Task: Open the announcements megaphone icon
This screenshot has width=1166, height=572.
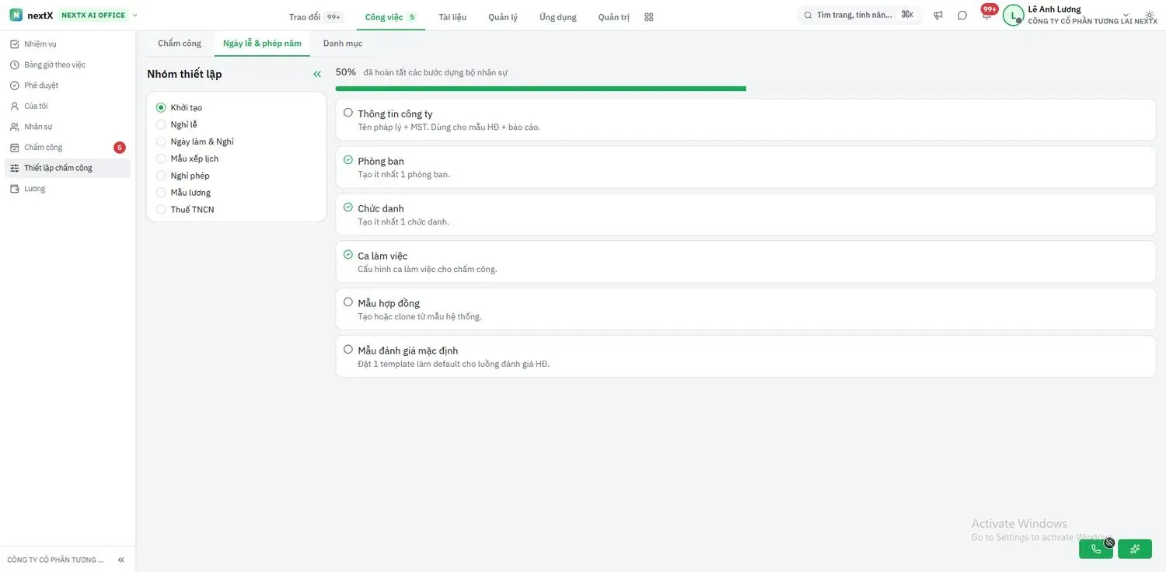Action: point(938,16)
